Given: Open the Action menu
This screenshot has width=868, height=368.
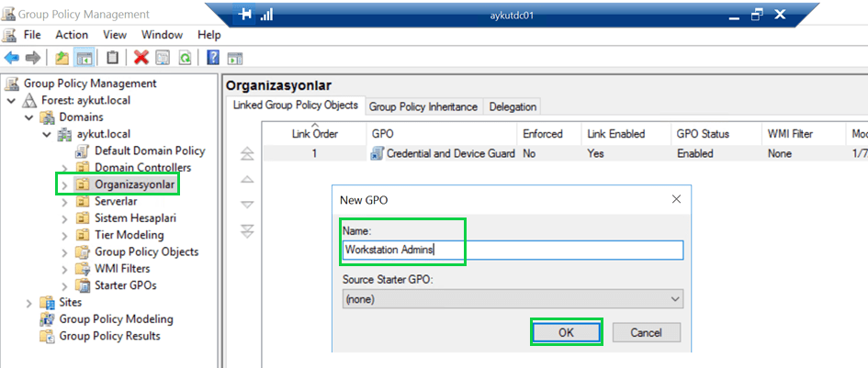Looking at the screenshot, I should (72, 35).
